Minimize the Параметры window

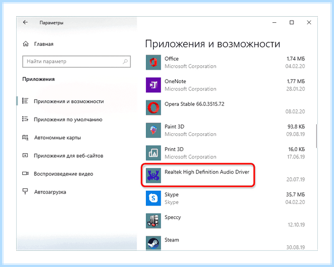pyautogui.click(x=274, y=22)
